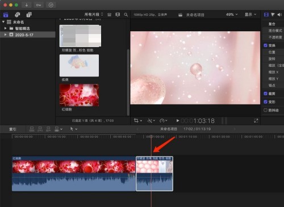The image size is (284, 207).
Task: Open the edit mode dropdown arrow in the timeline toolbar
Action: point(61,129)
